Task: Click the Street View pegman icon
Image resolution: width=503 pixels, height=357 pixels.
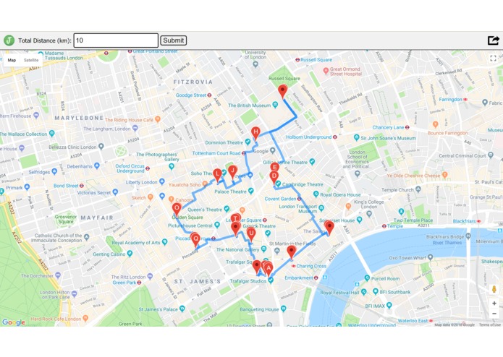Action: (x=494, y=289)
